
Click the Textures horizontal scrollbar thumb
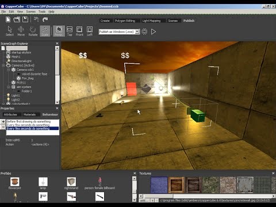[x=159, y=196]
